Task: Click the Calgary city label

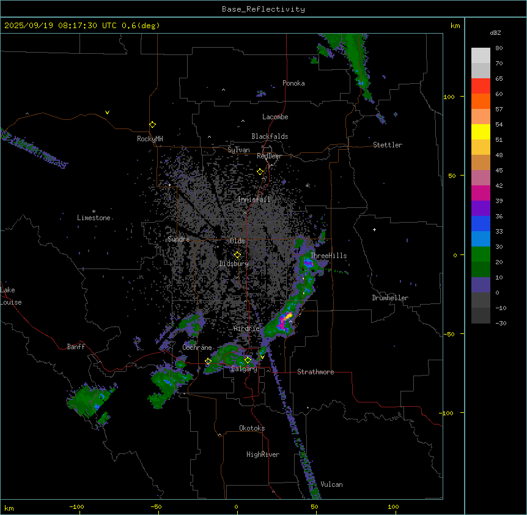Action: click(x=244, y=369)
